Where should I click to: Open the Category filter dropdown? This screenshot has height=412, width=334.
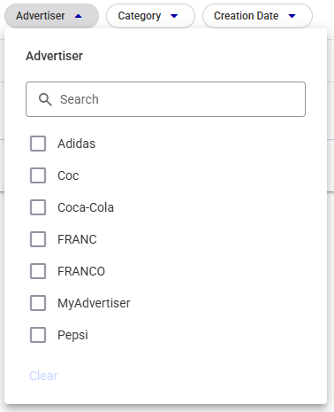pos(150,16)
